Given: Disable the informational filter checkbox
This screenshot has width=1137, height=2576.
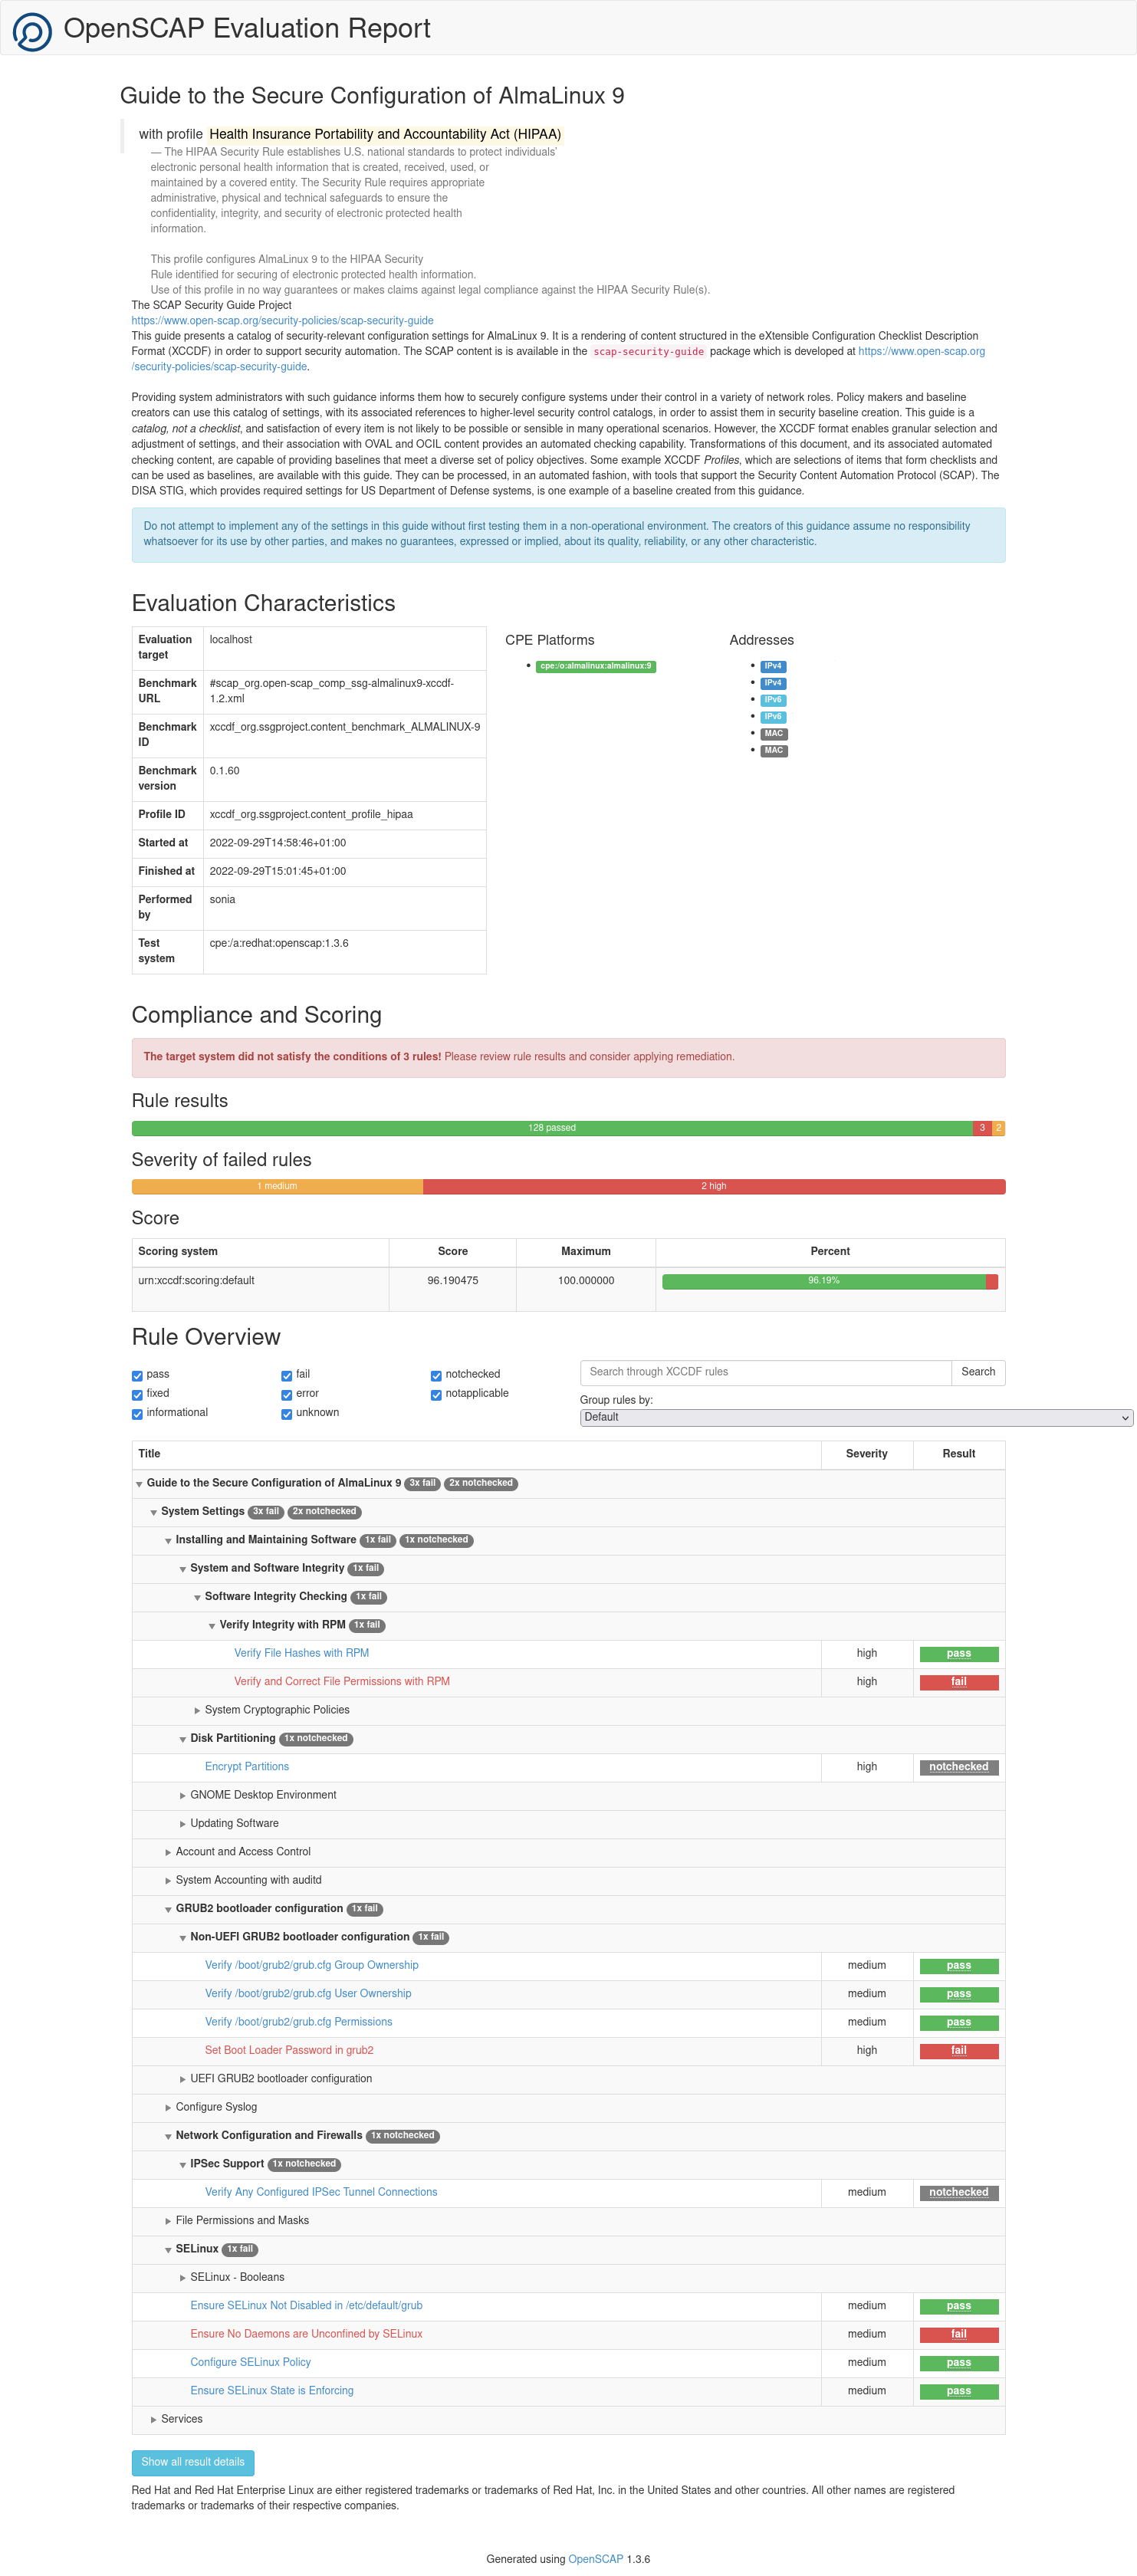Looking at the screenshot, I should (137, 1414).
